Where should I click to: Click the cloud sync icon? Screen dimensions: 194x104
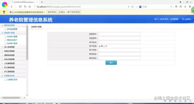(181, 7)
